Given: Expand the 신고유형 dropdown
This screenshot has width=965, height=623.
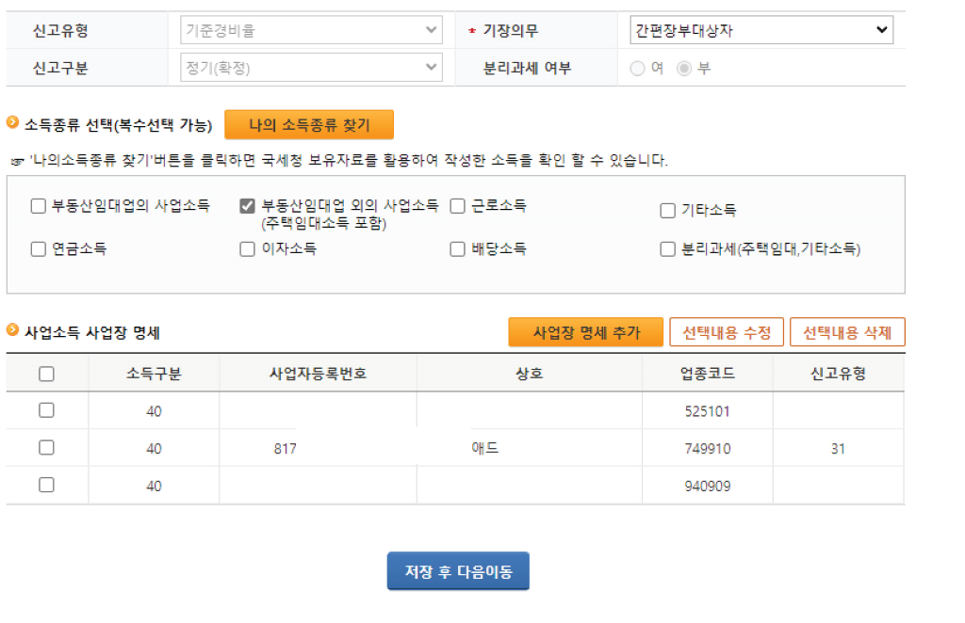Looking at the screenshot, I should pyautogui.click(x=311, y=30).
